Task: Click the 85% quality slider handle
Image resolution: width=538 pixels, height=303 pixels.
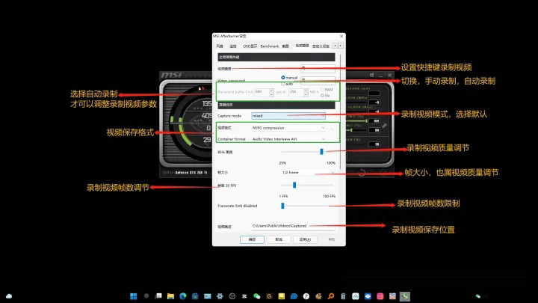Action: 321,151
